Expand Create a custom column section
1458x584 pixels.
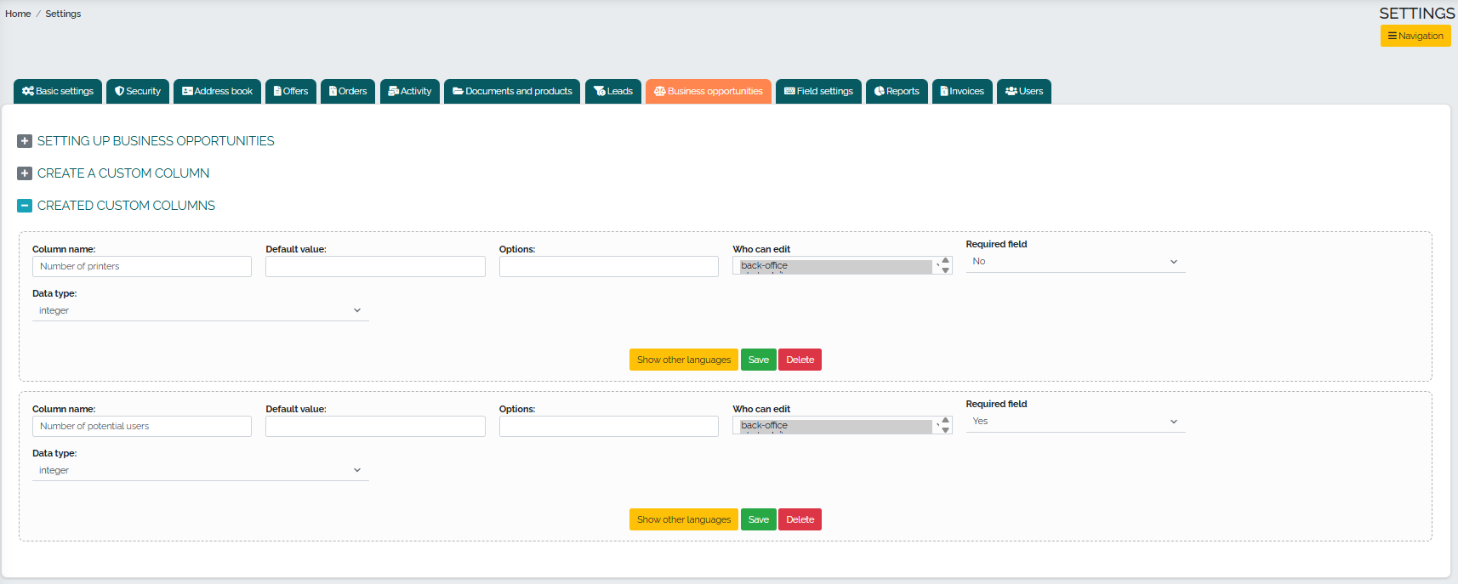click(x=25, y=173)
